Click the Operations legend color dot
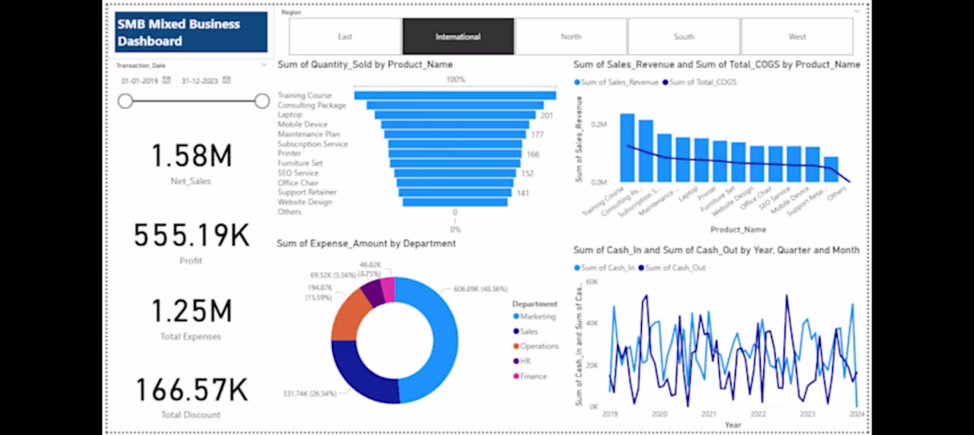The width and height of the screenshot is (974, 435). tap(515, 347)
